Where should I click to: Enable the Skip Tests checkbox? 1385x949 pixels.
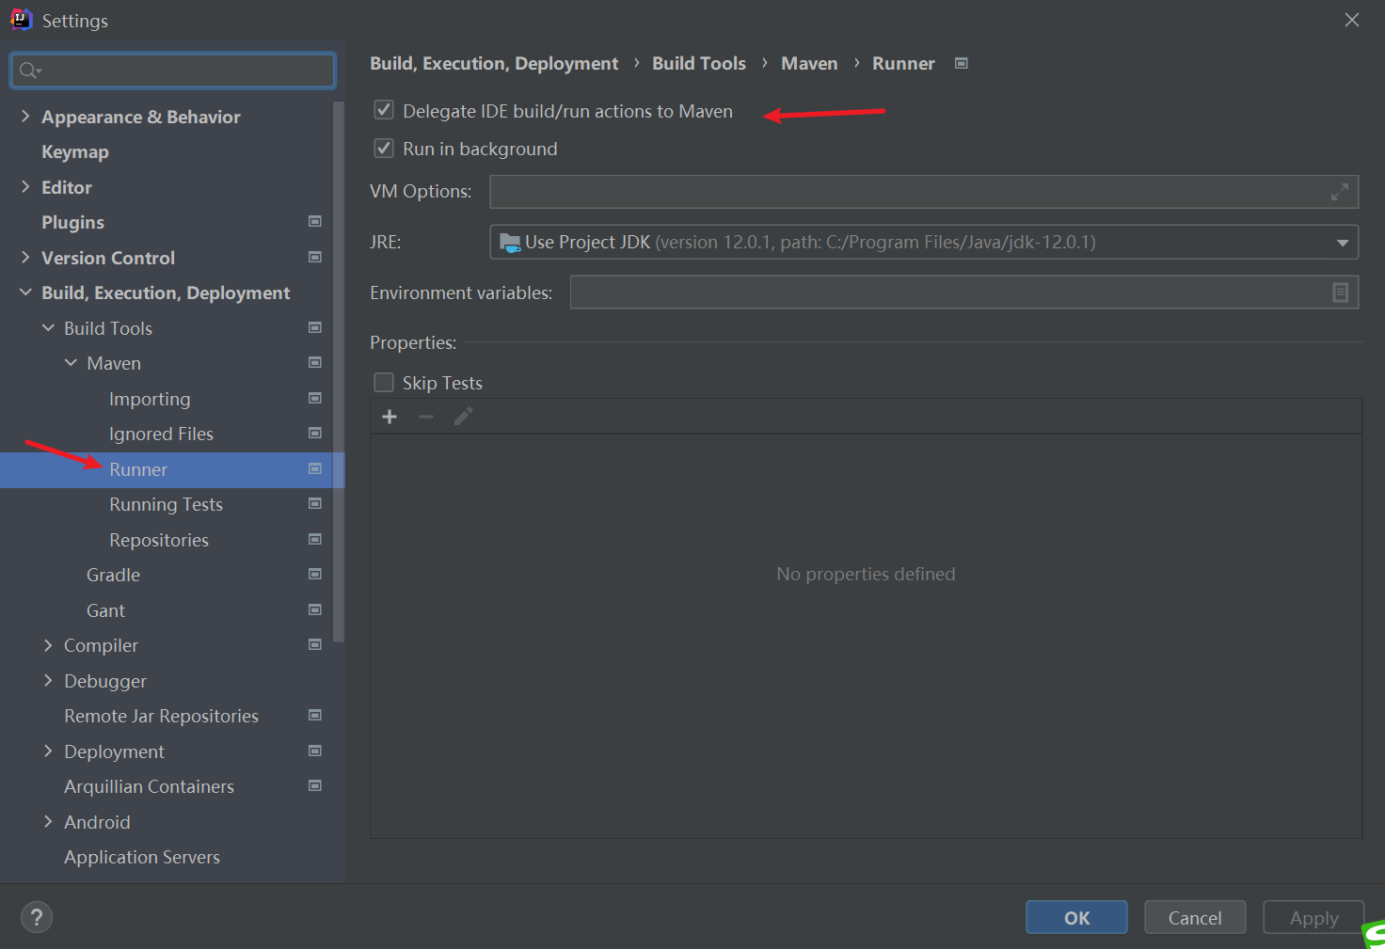tap(384, 382)
